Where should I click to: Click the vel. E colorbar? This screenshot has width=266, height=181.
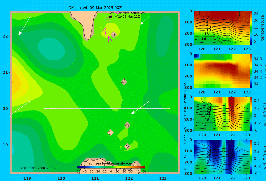[x=251, y=157]
